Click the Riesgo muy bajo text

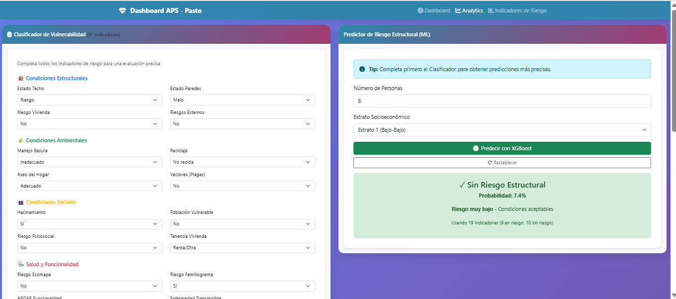tap(472, 209)
